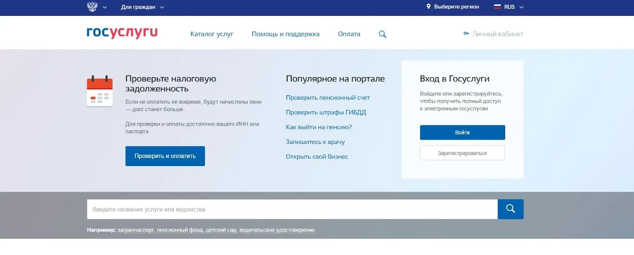
Task: Click the Russian coat of arms emblem icon
Action: click(x=92, y=7)
